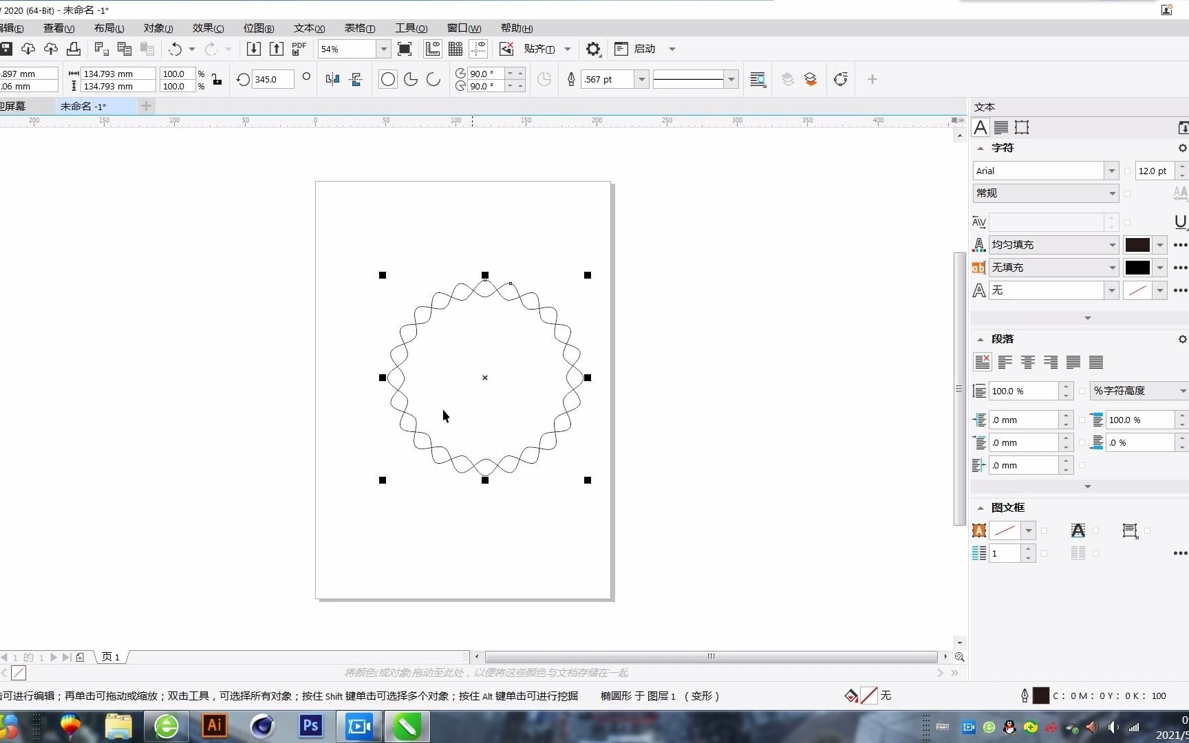Open the 均匀填充 fill type dropdown
1189x743 pixels.
(1112, 245)
